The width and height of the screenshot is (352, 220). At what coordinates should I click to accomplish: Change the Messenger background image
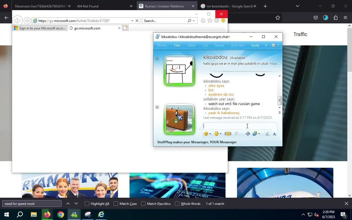tap(255, 134)
